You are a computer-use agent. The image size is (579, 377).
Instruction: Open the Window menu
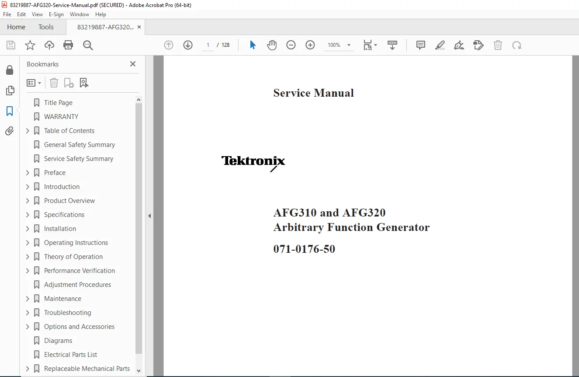pyautogui.click(x=80, y=14)
